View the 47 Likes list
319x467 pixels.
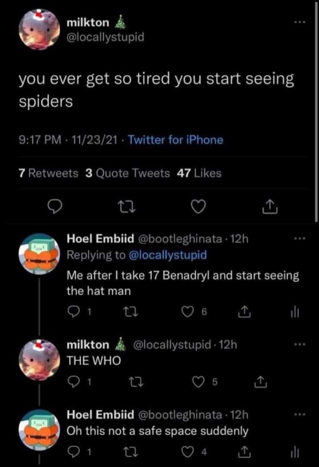click(199, 174)
